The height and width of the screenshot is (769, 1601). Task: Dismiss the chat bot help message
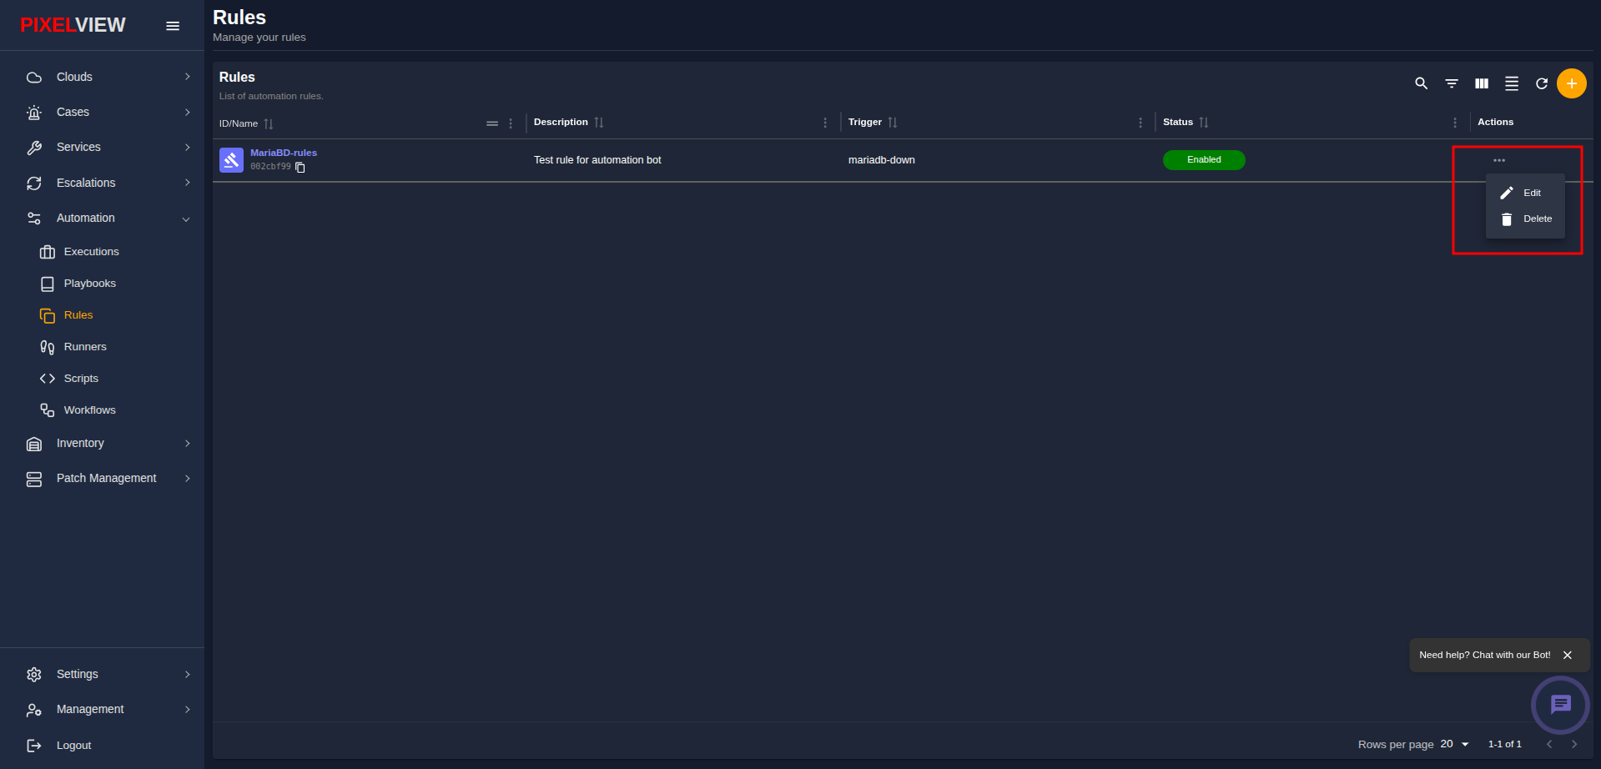pos(1568,656)
